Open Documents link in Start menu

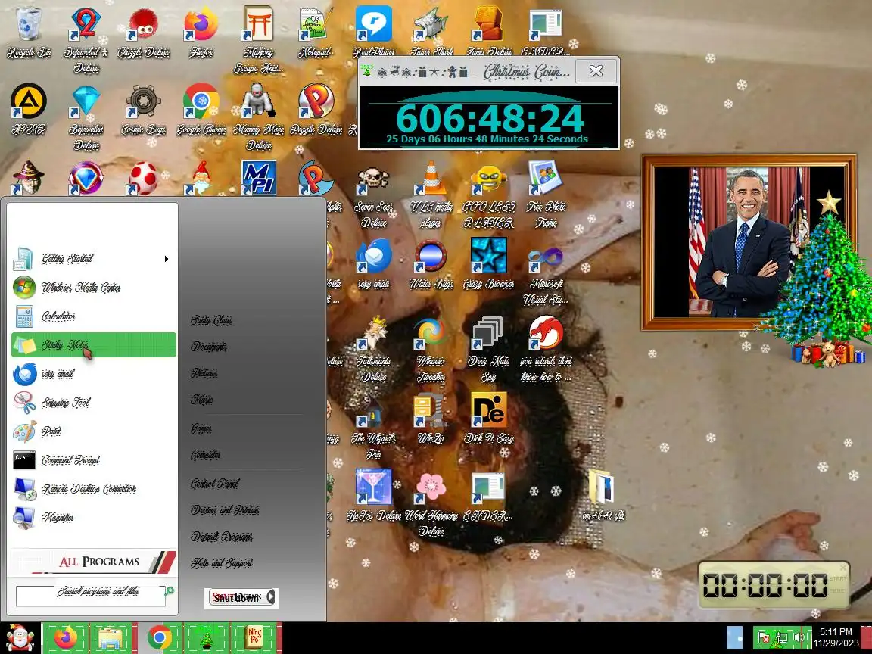click(209, 347)
